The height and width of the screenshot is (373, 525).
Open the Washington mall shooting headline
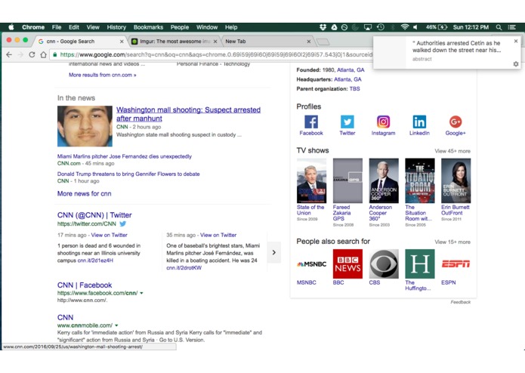point(188,114)
